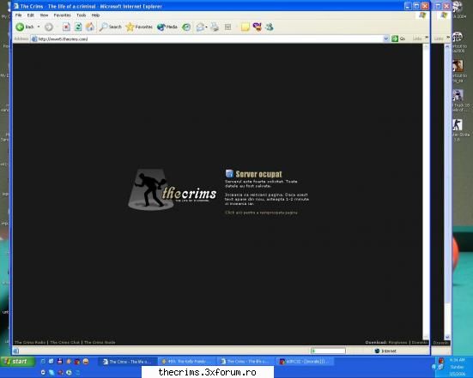Click into the address URL field
Image resolution: width=473 pixels, height=378 pixels.
click(208, 39)
